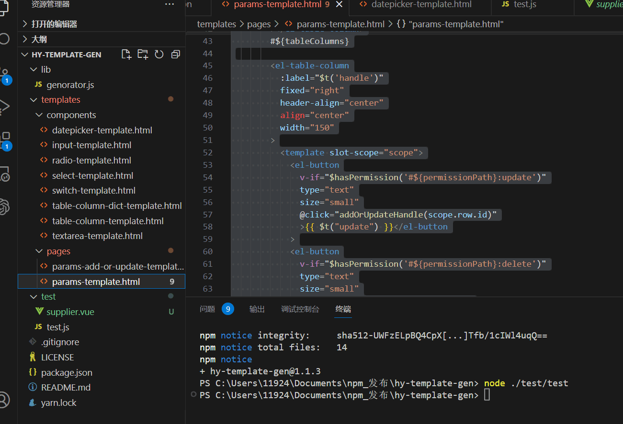
Task: Open genorator.js in the explorer
Action: (x=101, y=85)
